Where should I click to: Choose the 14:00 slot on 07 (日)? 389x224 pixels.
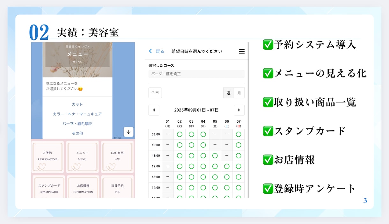coord(239,188)
